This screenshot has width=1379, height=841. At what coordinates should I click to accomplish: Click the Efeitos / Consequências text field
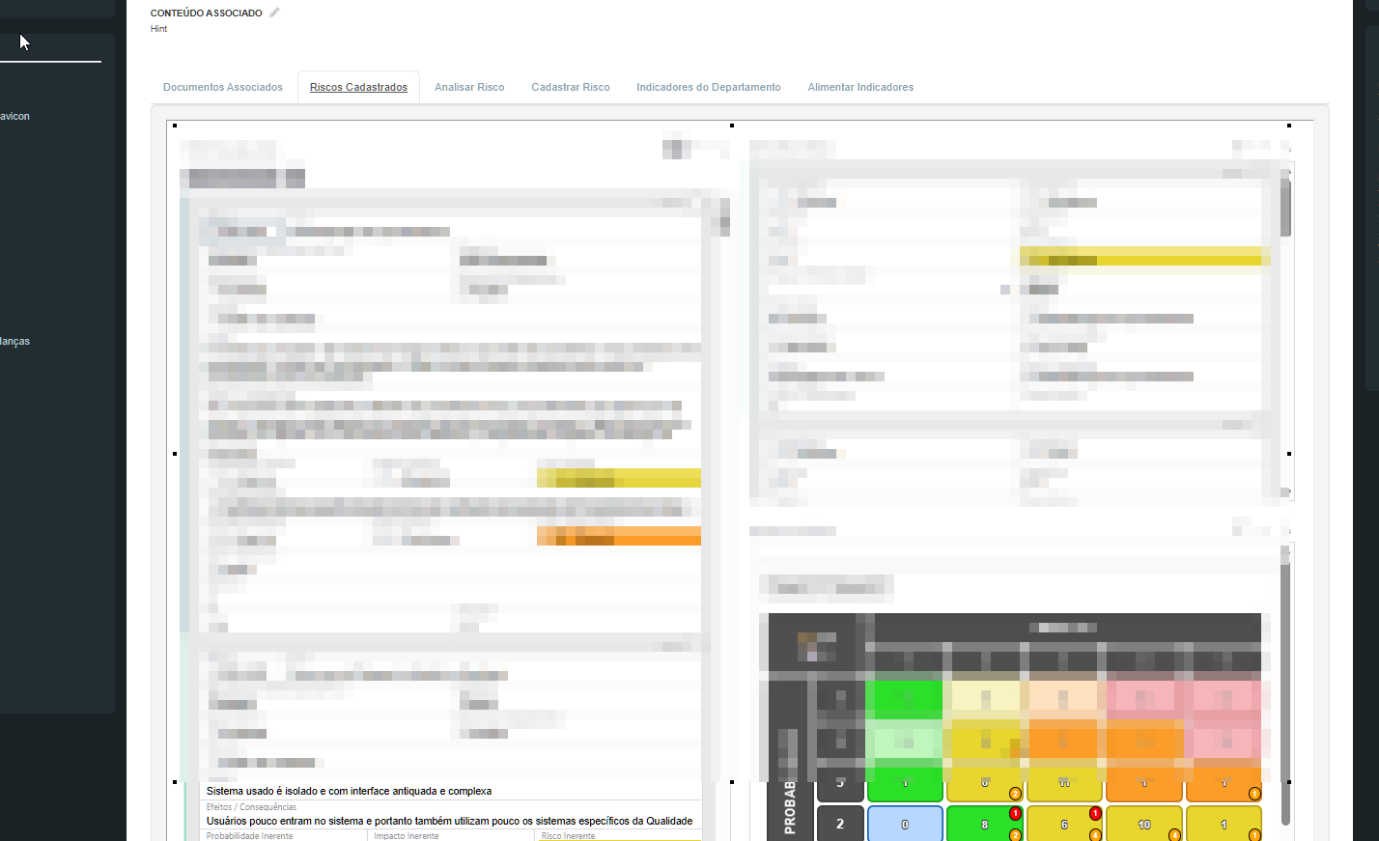(449, 821)
